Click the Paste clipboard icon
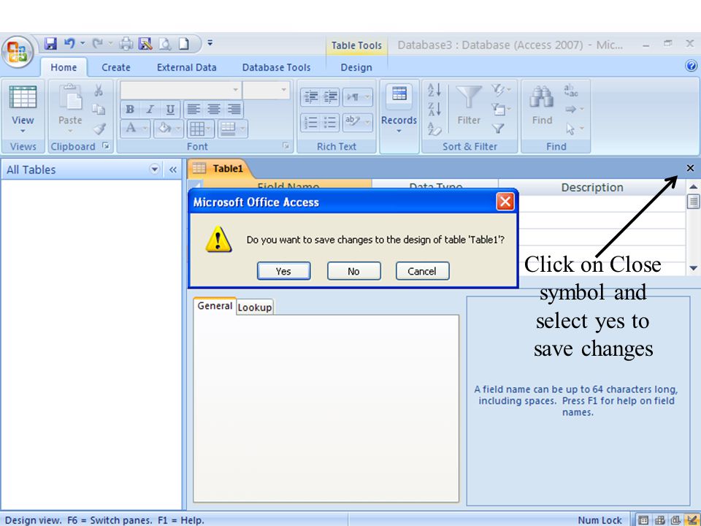This screenshot has height=526, width=701. click(70, 97)
